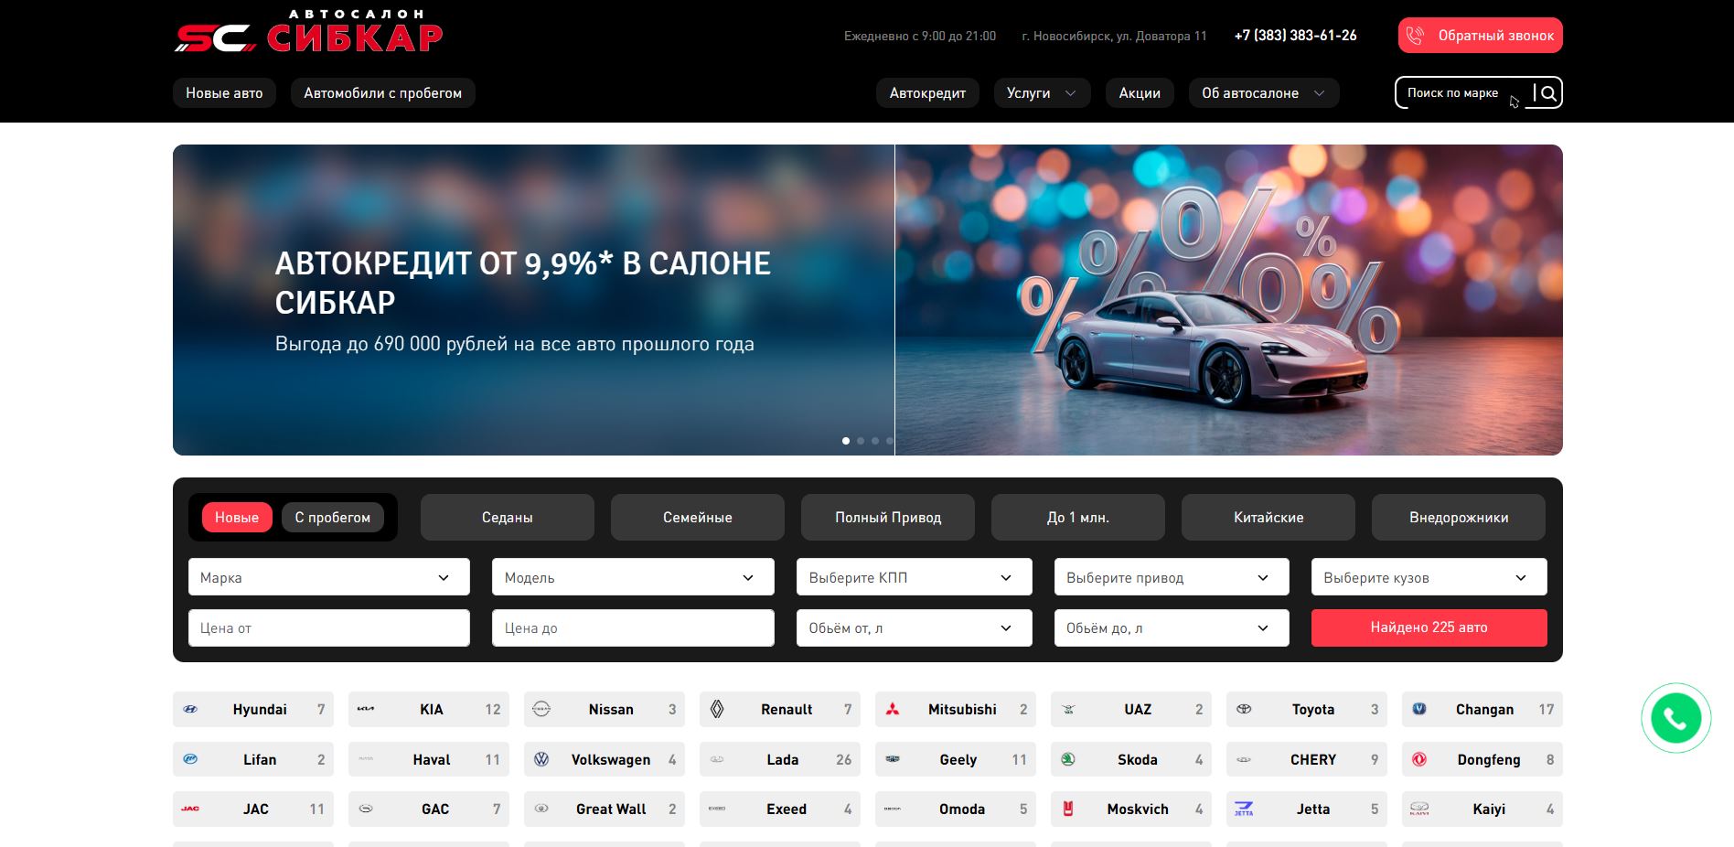Expand the Услуги menu

(1042, 93)
